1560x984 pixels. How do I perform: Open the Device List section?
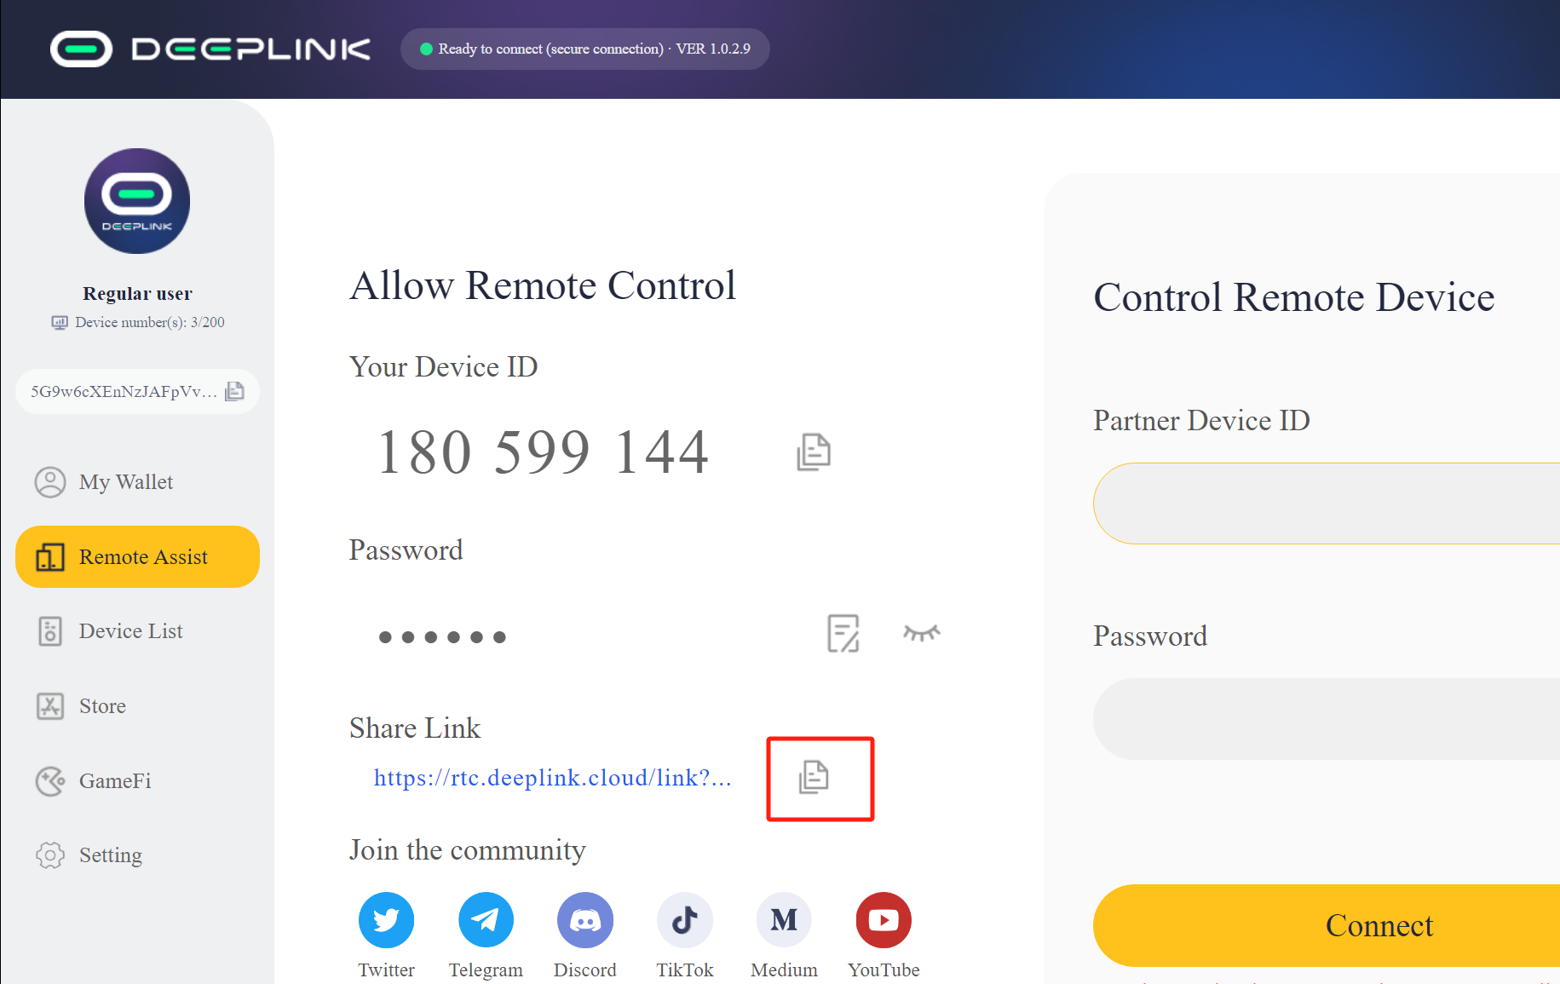click(x=130, y=631)
